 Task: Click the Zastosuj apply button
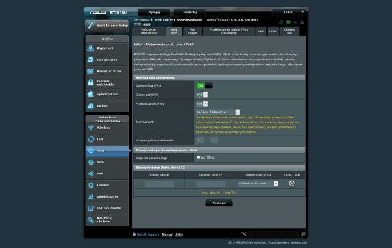point(219,203)
